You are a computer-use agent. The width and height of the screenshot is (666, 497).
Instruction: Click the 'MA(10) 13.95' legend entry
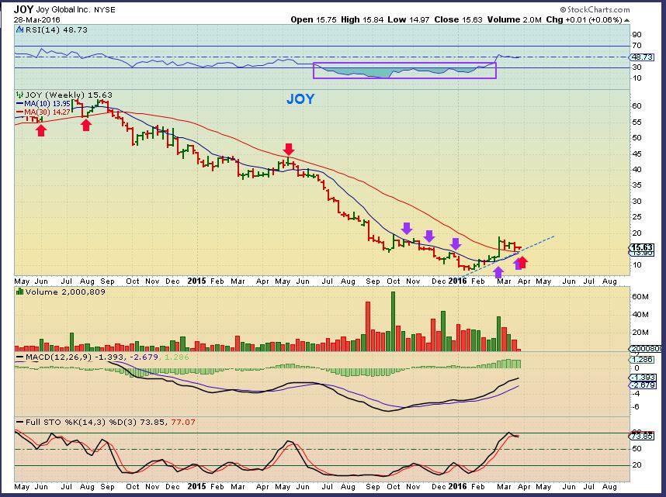tap(43, 104)
